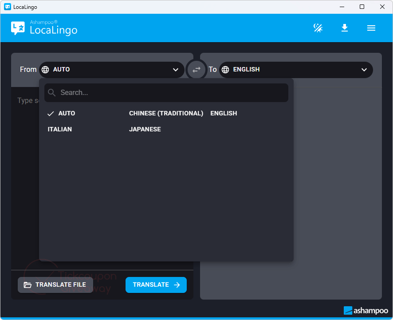The image size is (393, 320).
Task: Open the From AUTO language selector
Action: pyautogui.click(x=112, y=70)
